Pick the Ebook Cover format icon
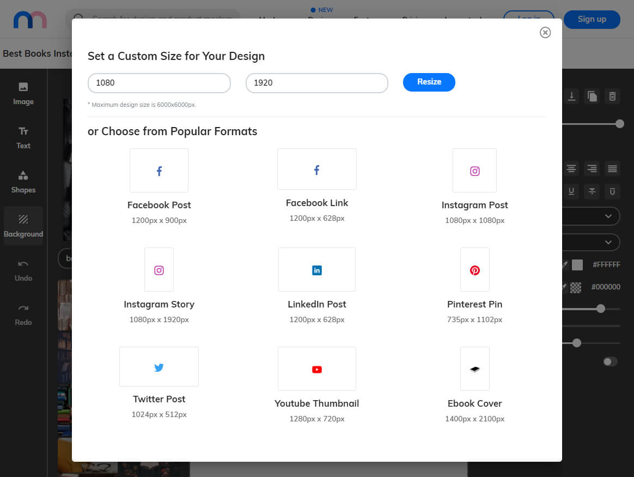The image size is (634, 477). pyautogui.click(x=475, y=369)
